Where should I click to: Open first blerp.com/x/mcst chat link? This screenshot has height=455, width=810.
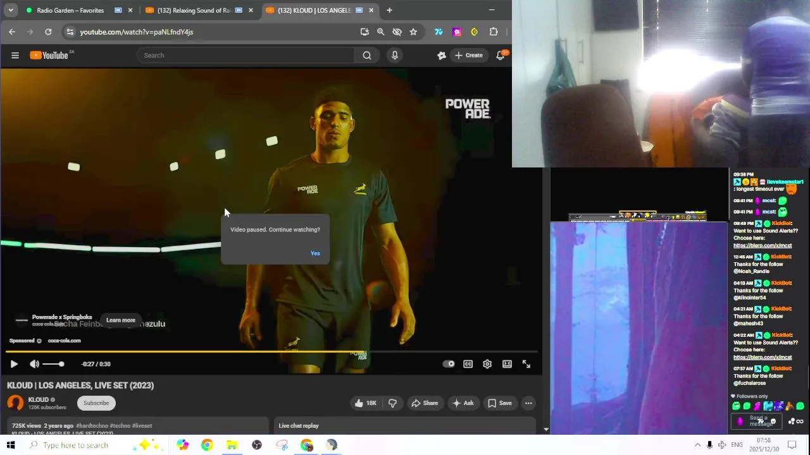coord(763,246)
